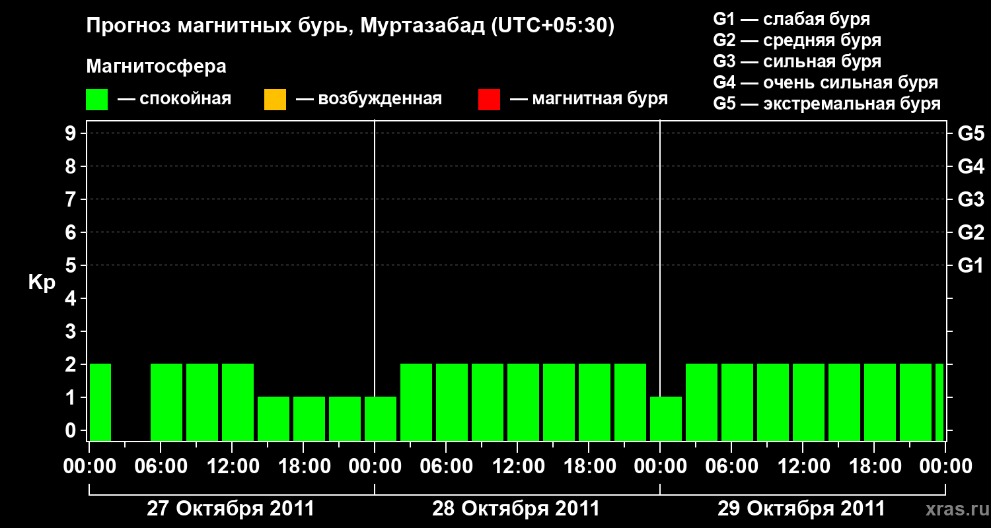Screen dimensions: 991x528
Task: Select the 'G5 — экстремальная буря' legend line
Action: (826, 104)
